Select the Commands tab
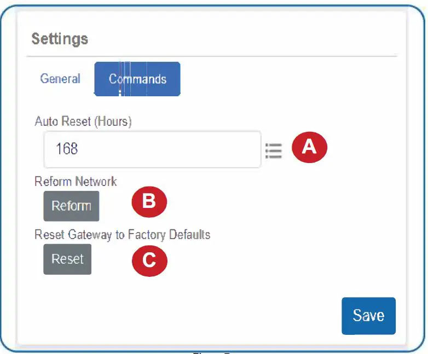 [137, 79]
